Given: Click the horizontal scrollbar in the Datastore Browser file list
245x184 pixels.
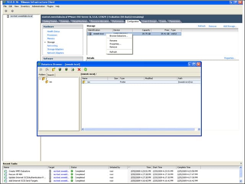Looking at the screenshot, I should pyautogui.click(x=140, y=129).
